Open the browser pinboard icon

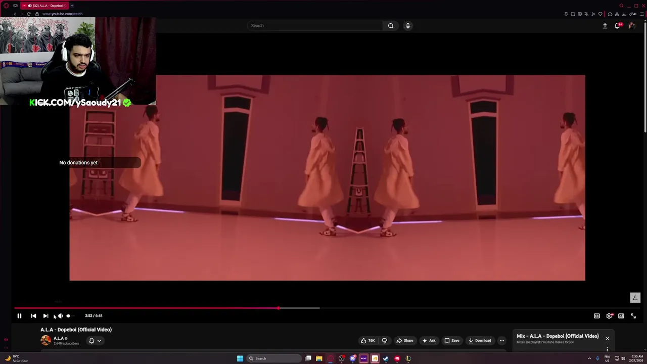pyautogui.click(x=566, y=14)
